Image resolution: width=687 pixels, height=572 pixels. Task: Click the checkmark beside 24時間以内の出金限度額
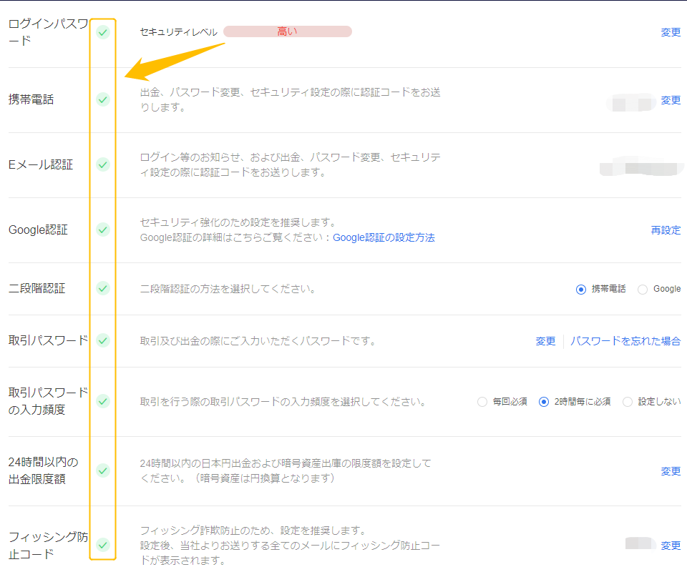coord(103,470)
